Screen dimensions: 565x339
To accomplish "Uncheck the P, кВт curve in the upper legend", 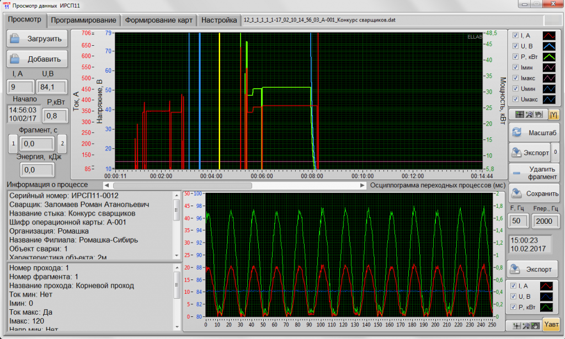I will pyautogui.click(x=515, y=57).
